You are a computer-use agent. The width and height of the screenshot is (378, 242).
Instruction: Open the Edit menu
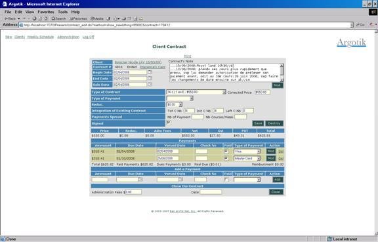pyautogui.click(x=18, y=12)
